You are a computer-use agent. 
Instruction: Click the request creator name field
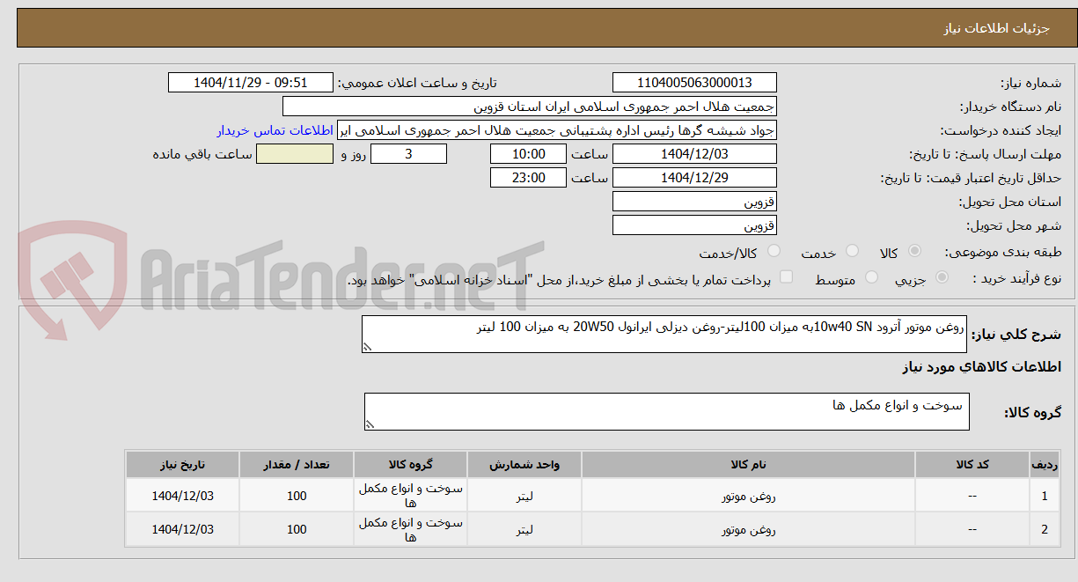click(557, 130)
